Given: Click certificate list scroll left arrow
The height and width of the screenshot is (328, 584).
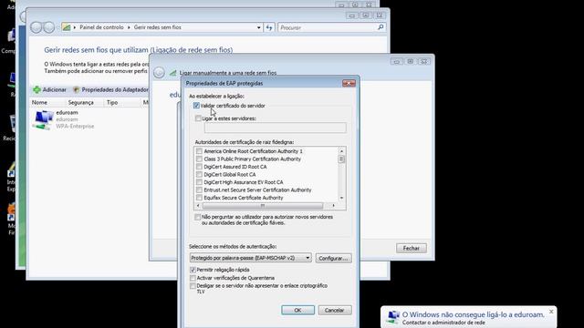Looking at the screenshot, I should 198,206.
